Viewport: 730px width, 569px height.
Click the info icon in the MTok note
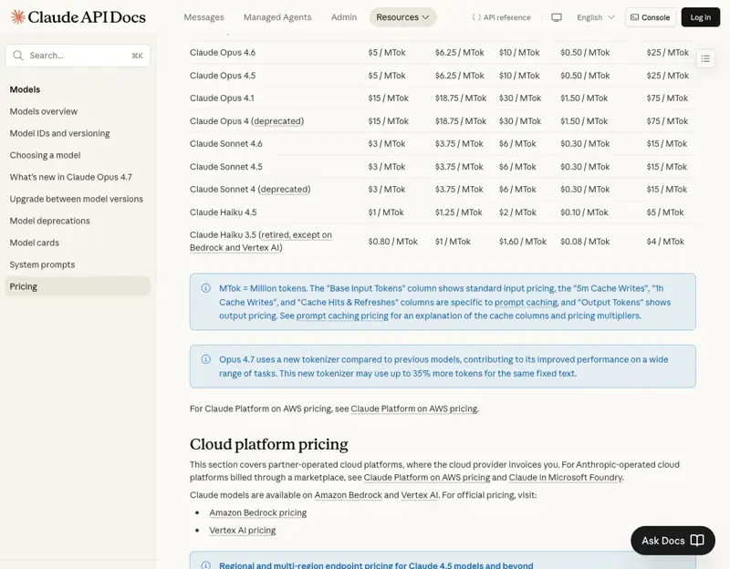(x=206, y=288)
